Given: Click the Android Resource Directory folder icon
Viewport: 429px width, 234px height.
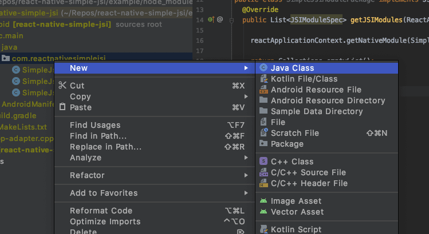Looking at the screenshot, I should pyautogui.click(x=263, y=100).
